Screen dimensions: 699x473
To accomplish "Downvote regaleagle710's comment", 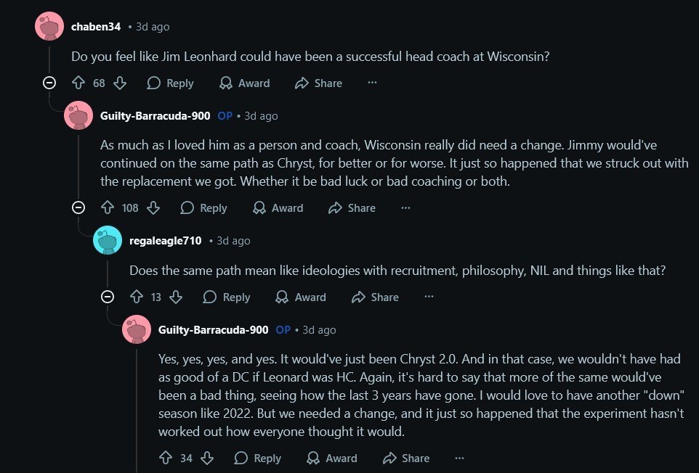I will (176, 297).
